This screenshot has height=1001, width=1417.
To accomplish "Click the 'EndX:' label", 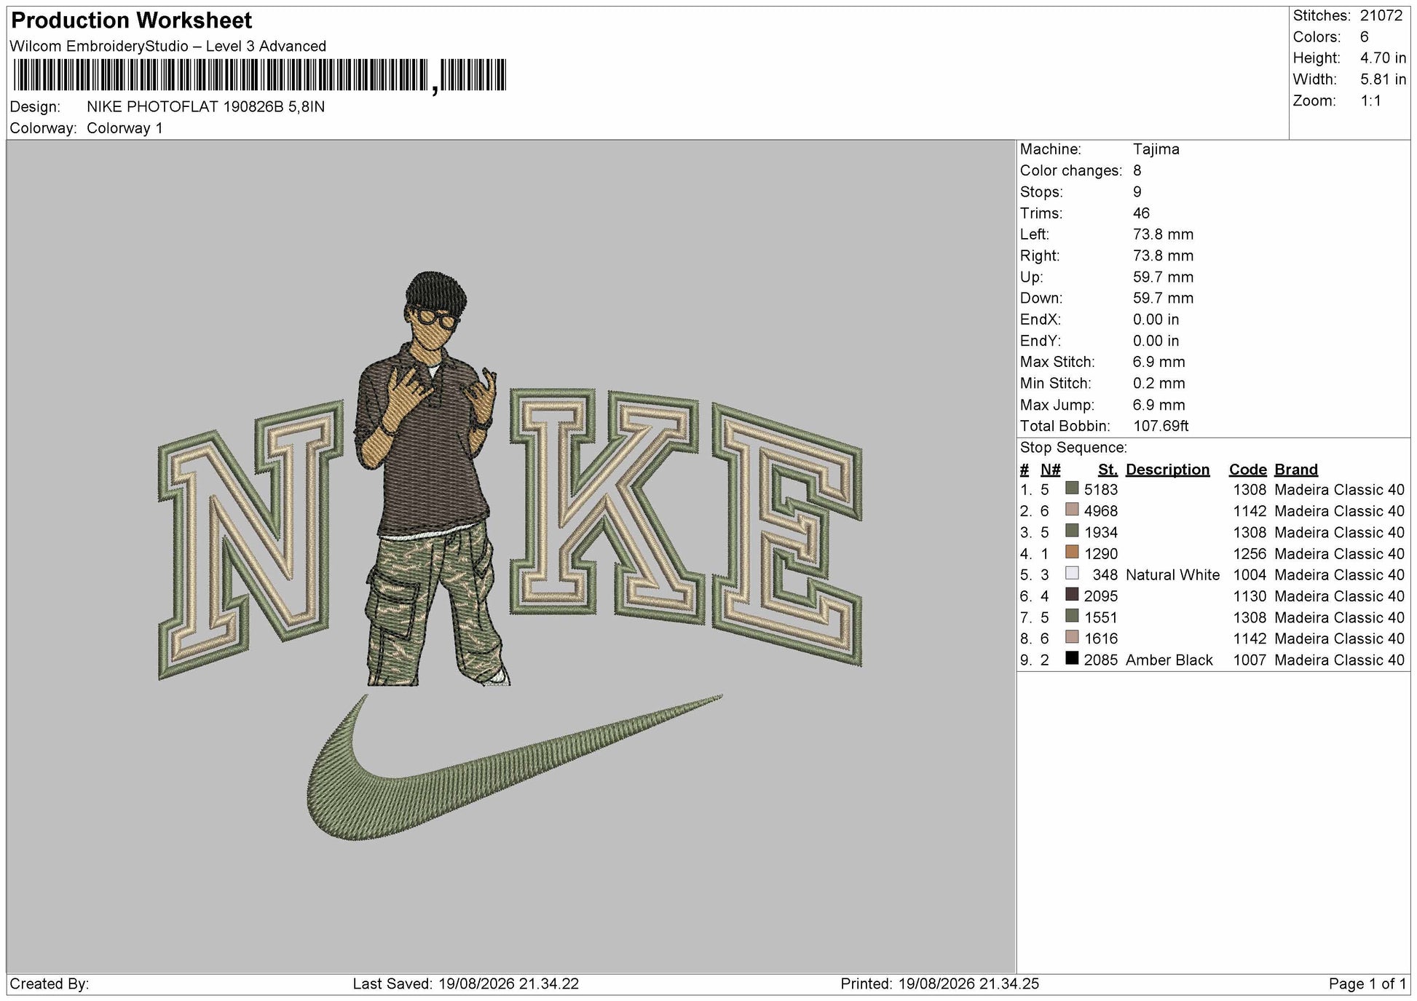I will (1041, 320).
